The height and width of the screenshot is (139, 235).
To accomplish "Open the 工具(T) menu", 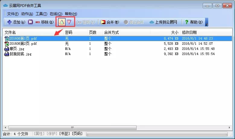I will [41, 14].
